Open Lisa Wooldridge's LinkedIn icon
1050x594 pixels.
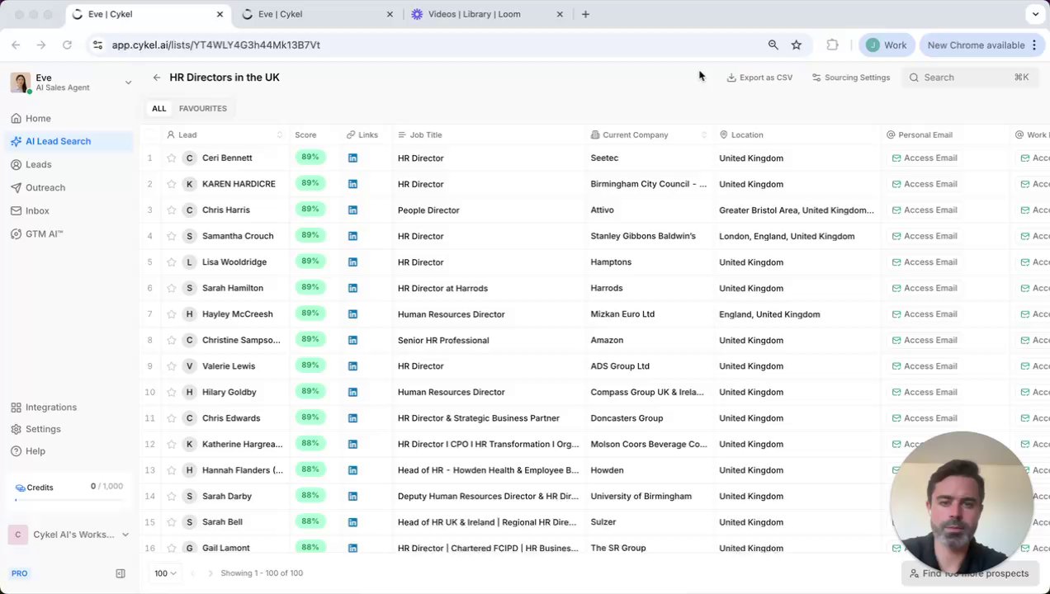click(x=352, y=262)
